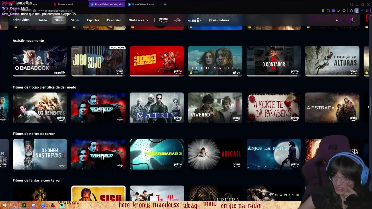Image resolution: width=372 pixels, height=209 pixels.
Task: Click the browser tab search icon
Action: click(x=351, y=4)
